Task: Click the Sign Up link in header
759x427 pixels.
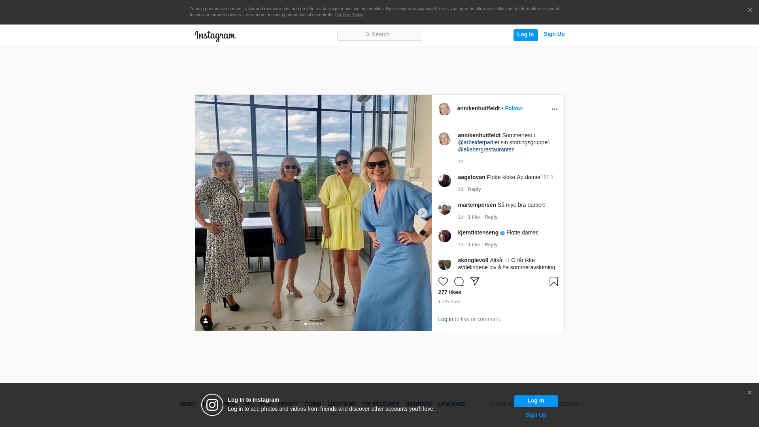Action: click(554, 34)
